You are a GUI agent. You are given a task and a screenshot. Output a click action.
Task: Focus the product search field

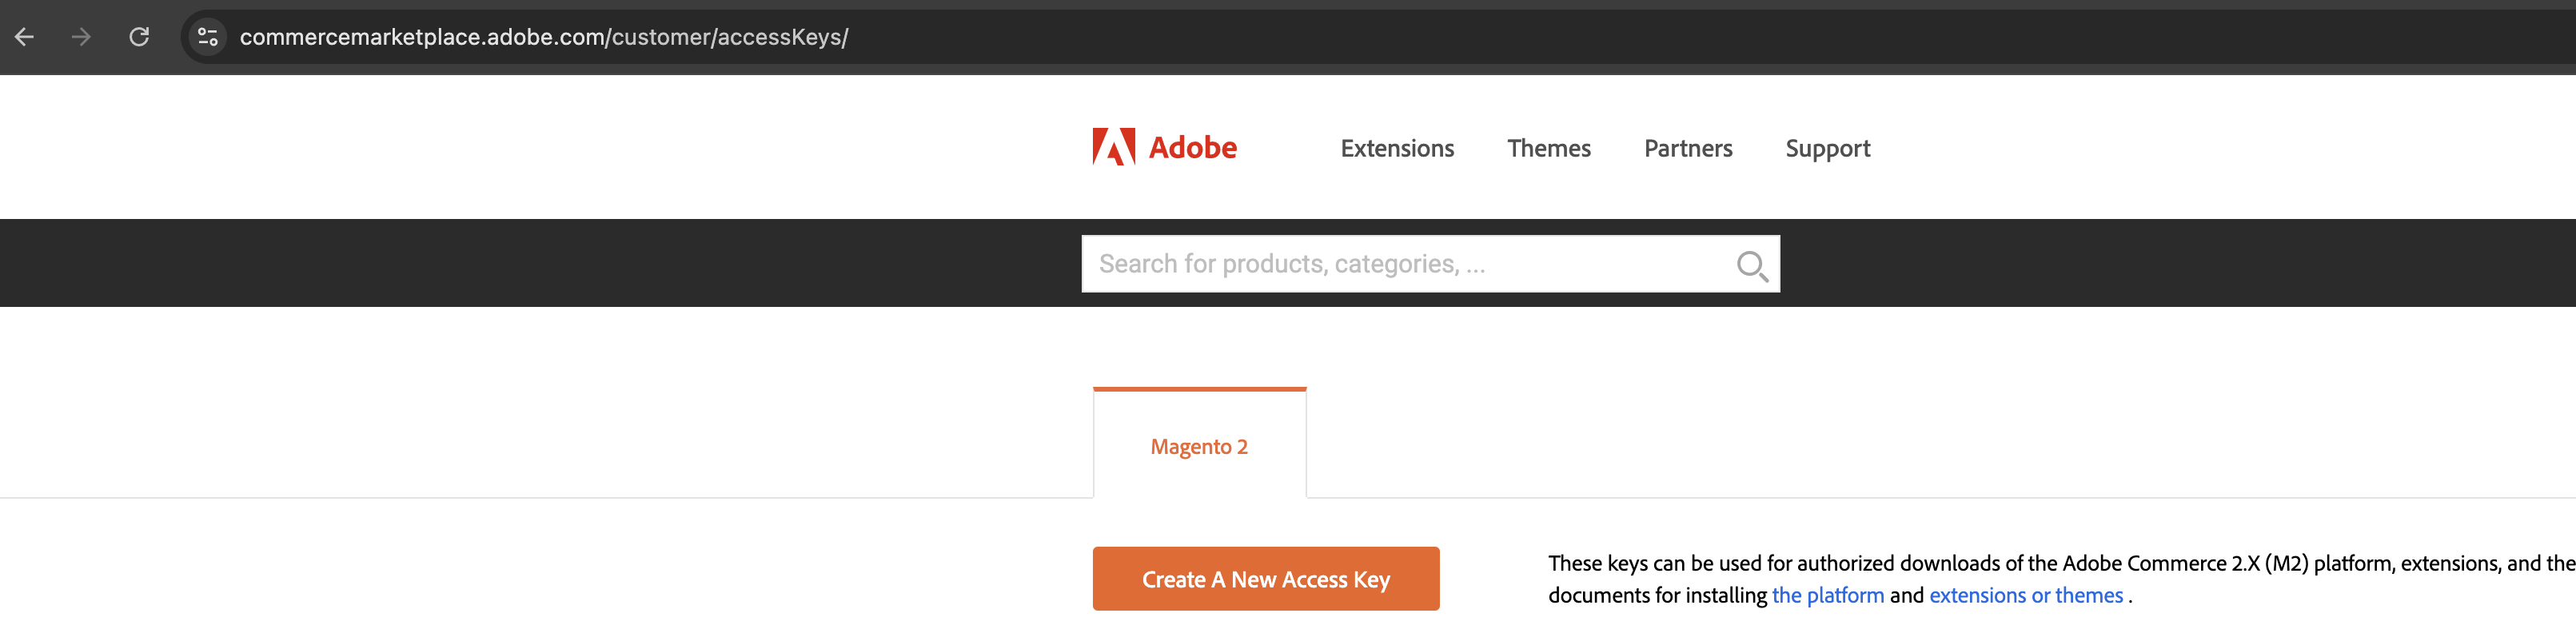(1400, 264)
